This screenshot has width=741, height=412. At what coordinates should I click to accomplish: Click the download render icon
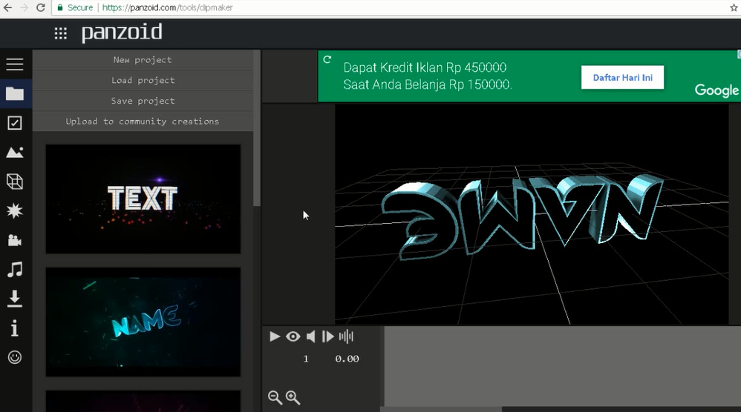pyautogui.click(x=15, y=299)
